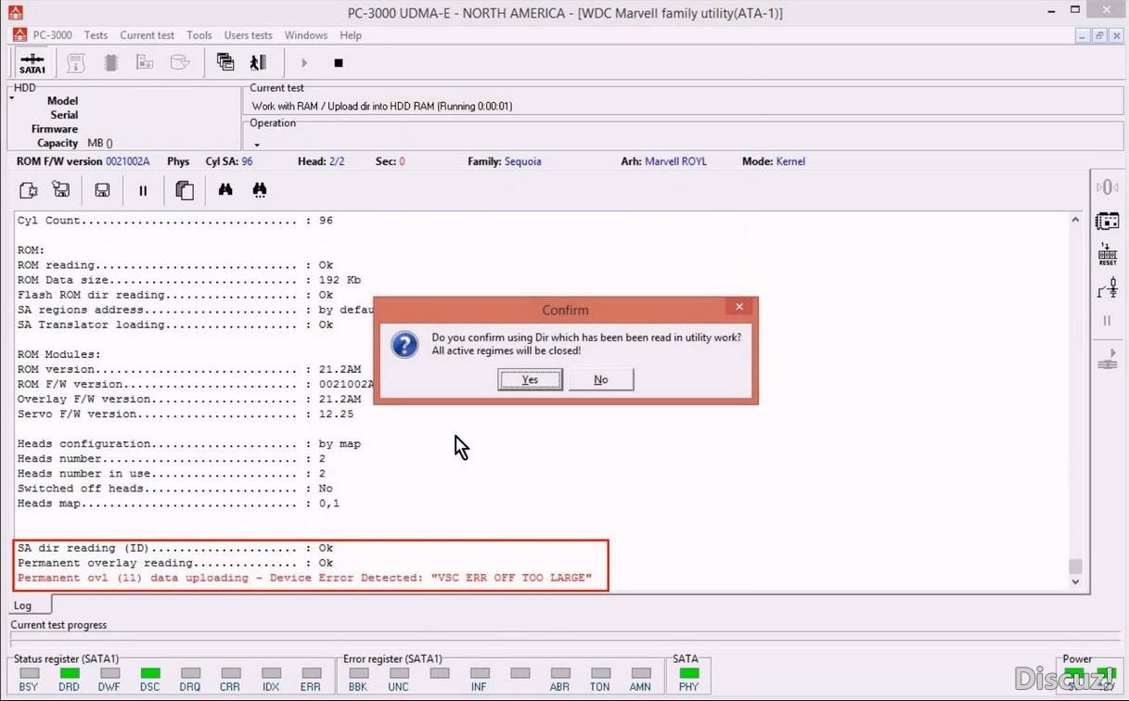Click the zero-with-arrows icon in right sidebar
This screenshot has height=701, width=1129.
click(x=1108, y=187)
